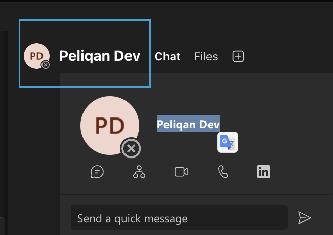Switch to the Files tab
The height and width of the screenshot is (235, 333).
click(206, 57)
